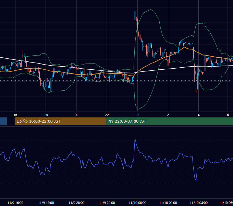This screenshot has height=206, width=233.
Task: Click the lowest red candle before hour 4
Action: tap(196, 91)
